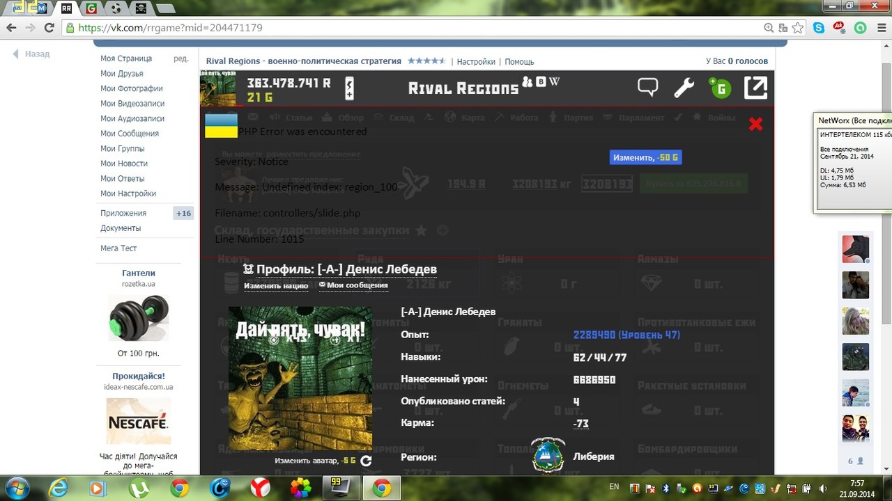Select the RR Rival Regions tab
The height and width of the screenshot is (501, 892).
(67, 8)
